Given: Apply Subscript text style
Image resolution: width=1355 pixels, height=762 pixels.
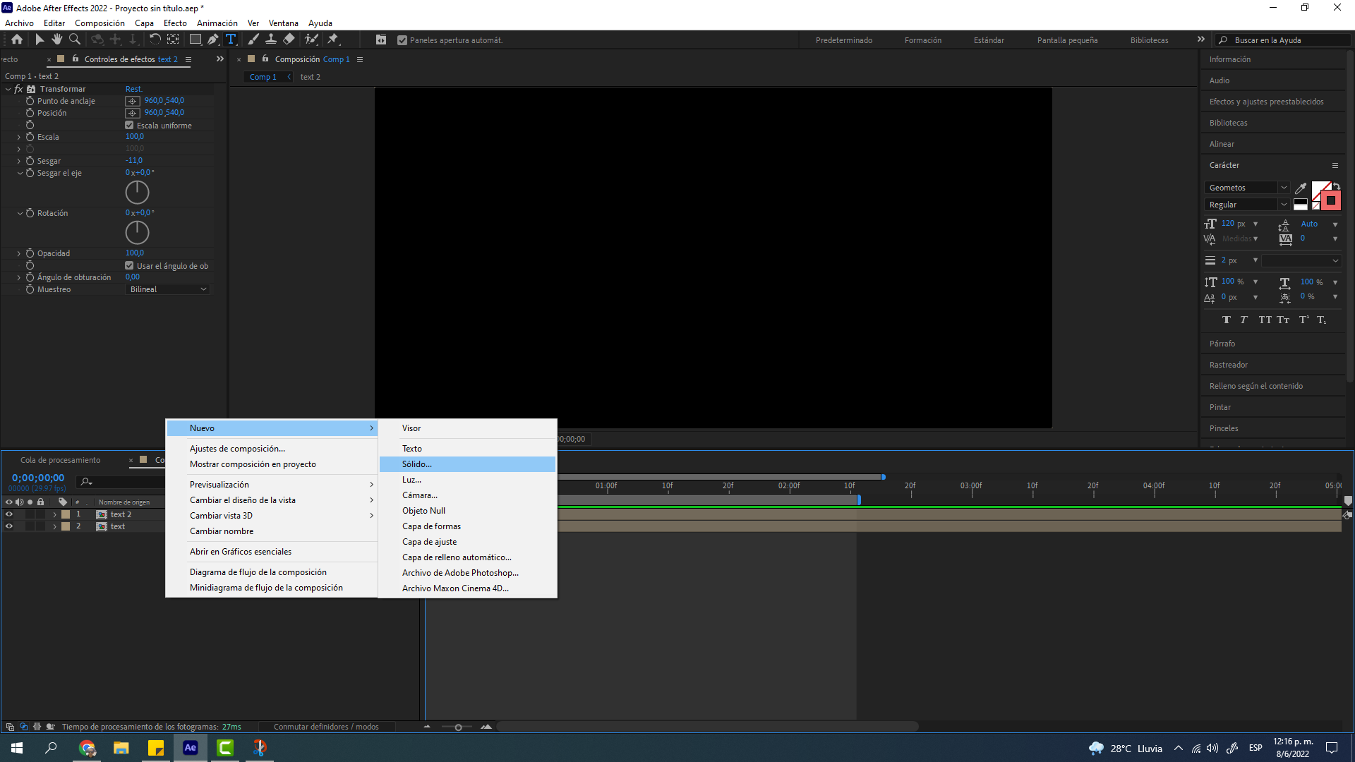Looking at the screenshot, I should click(x=1321, y=320).
